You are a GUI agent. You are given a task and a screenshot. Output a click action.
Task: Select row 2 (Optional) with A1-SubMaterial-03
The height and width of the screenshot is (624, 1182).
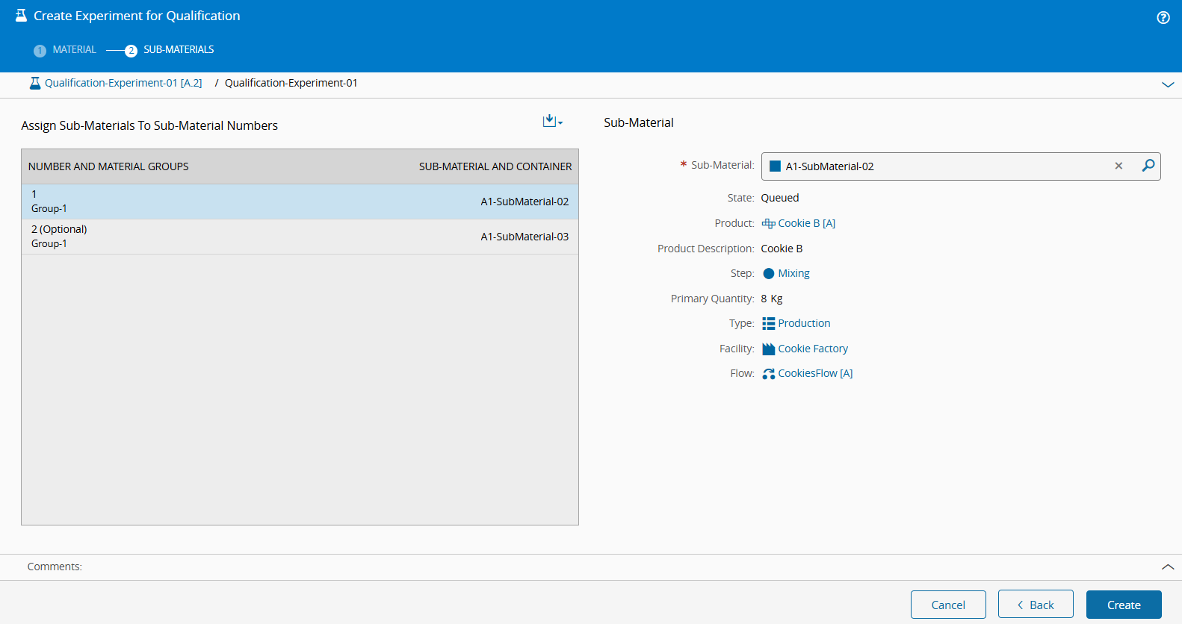click(300, 237)
